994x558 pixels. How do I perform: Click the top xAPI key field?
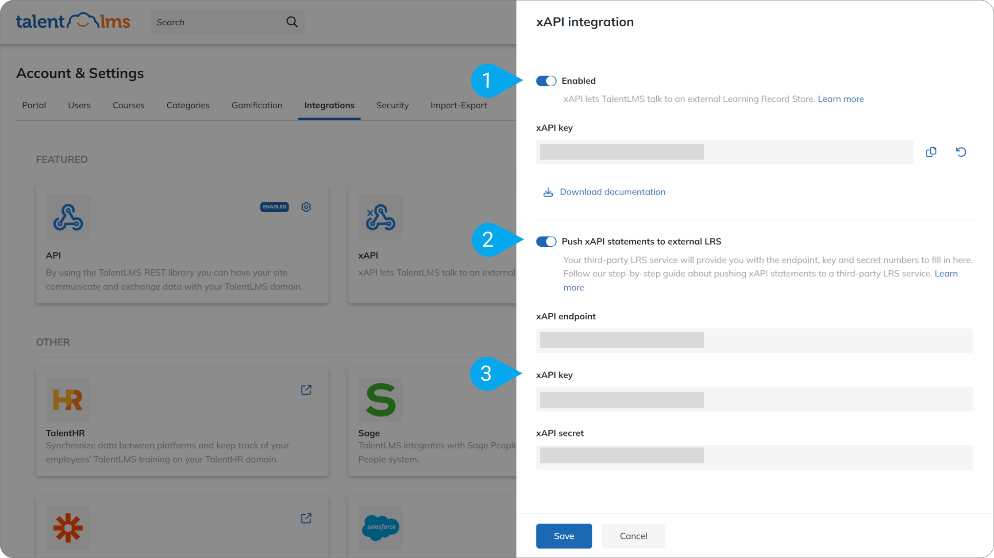[724, 152]
